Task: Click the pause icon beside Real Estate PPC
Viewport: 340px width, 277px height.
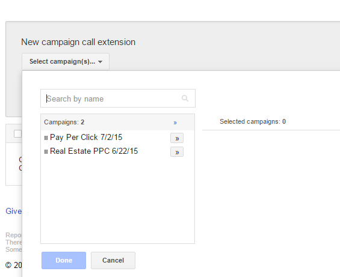Action: (46, 151)
